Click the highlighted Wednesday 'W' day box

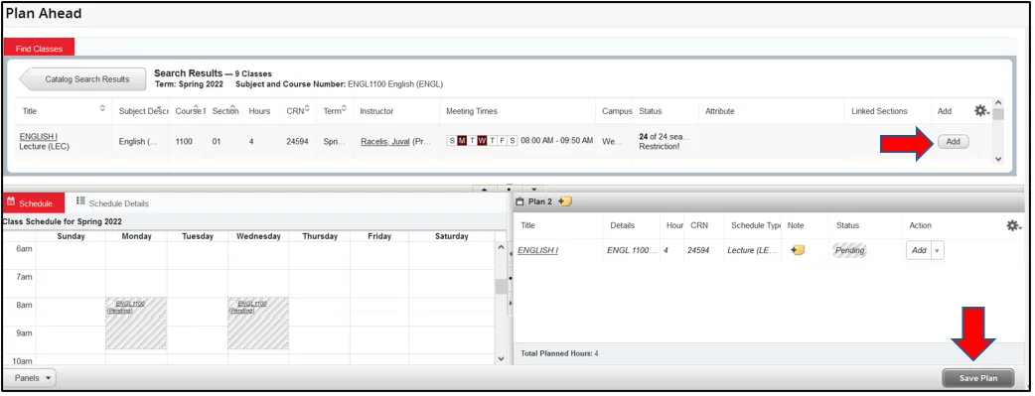pyautogui.click(x=482, y=141)
